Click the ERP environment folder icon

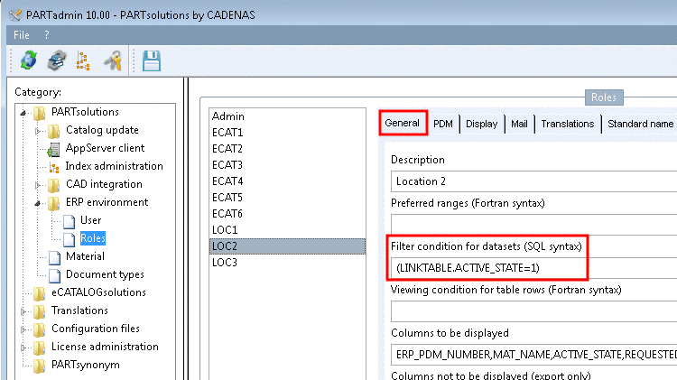pyautogui.click(x=53, y=203)
